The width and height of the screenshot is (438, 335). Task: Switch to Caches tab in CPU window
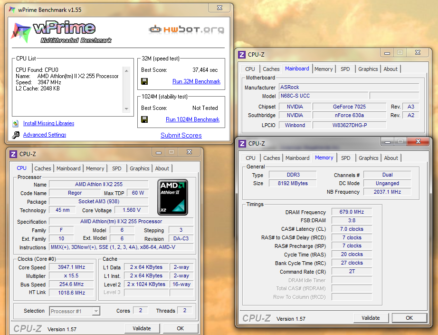43,168
